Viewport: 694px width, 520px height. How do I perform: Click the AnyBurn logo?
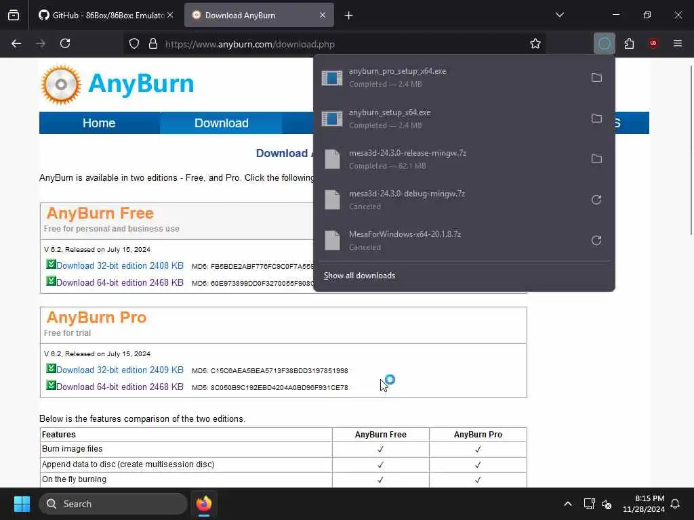click(x=118, y=84)
